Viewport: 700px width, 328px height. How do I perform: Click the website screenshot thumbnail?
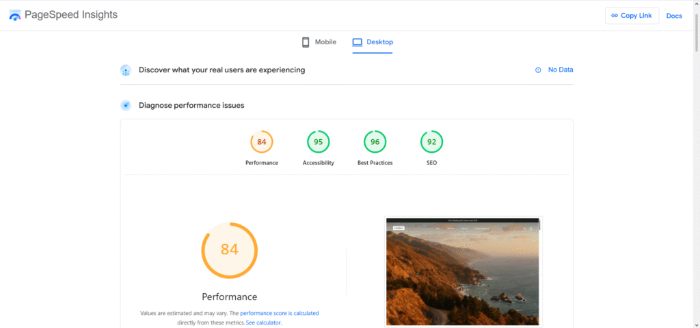coord(463,272)
